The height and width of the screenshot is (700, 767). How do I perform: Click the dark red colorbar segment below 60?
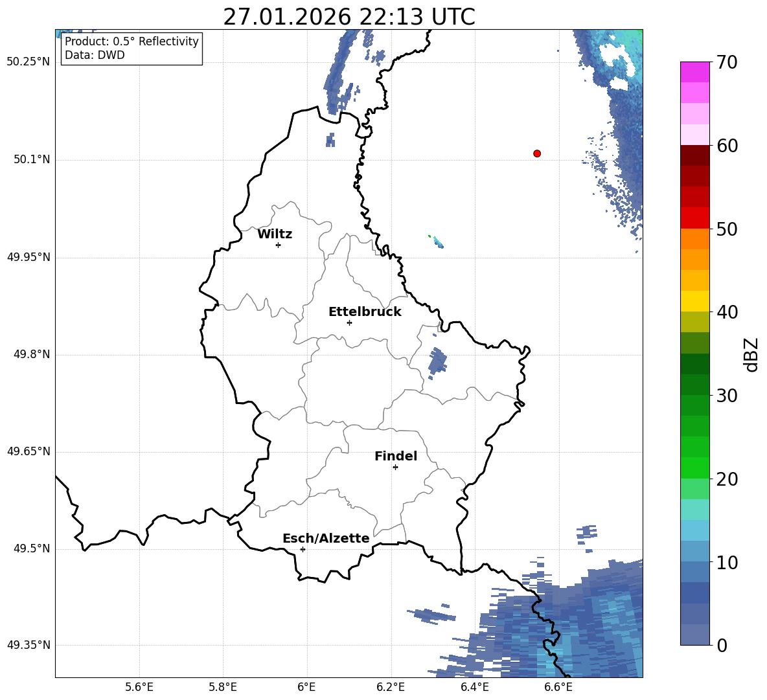click(694, 155)
